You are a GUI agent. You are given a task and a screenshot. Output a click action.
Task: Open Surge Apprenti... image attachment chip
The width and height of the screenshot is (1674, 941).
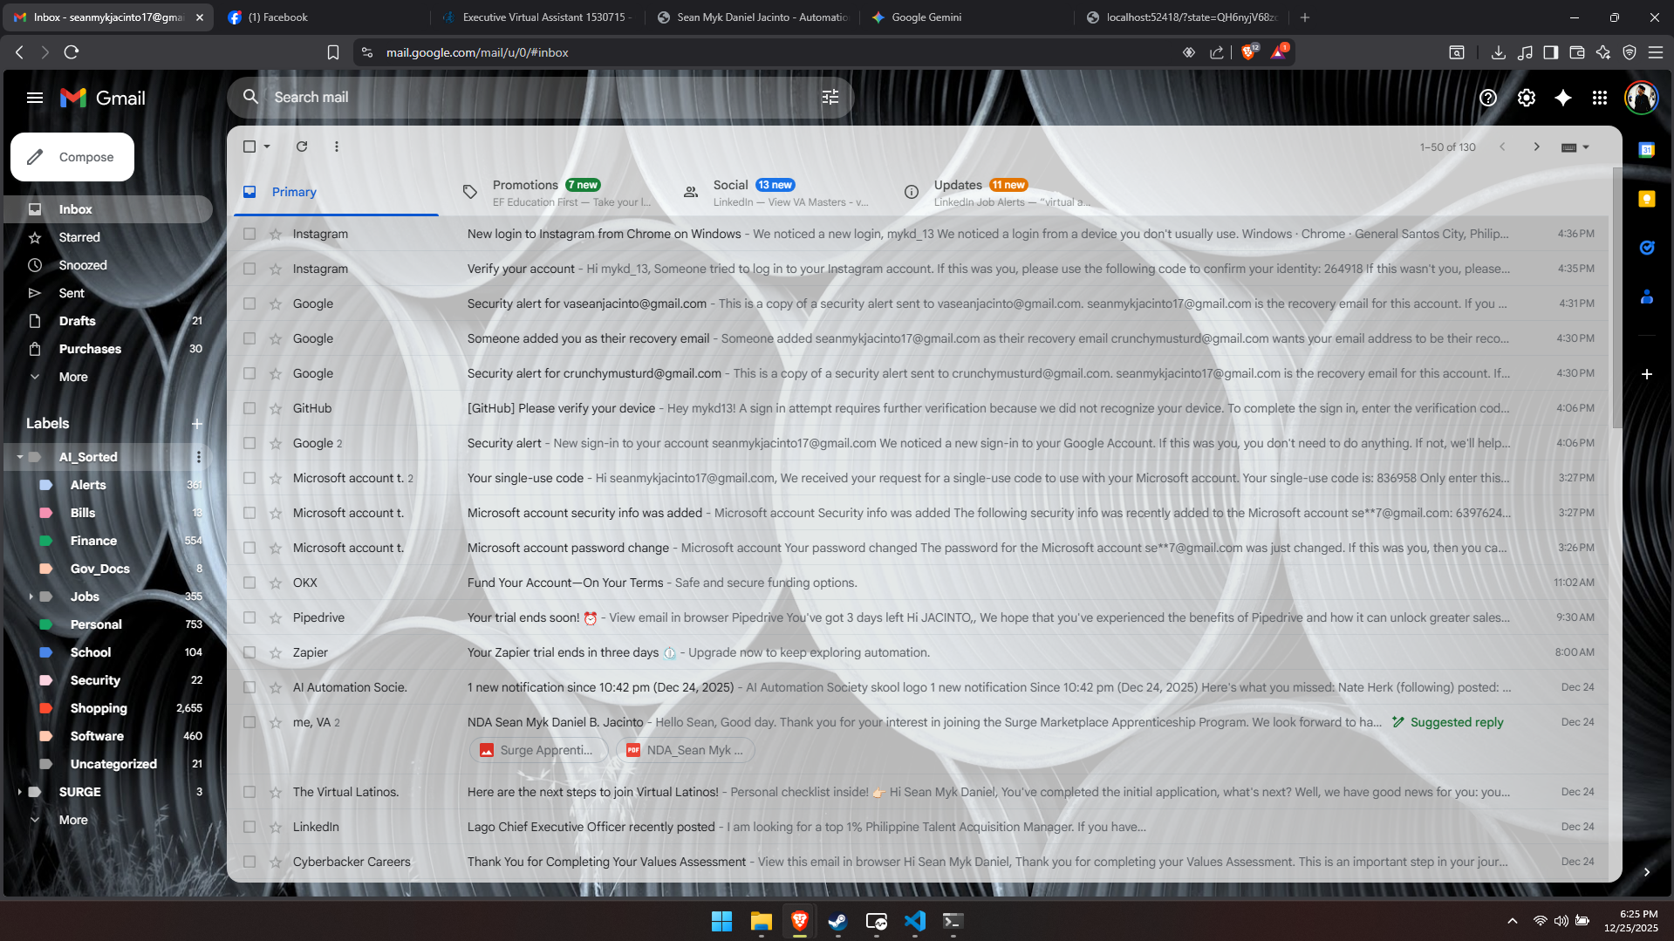coord(538,750)
